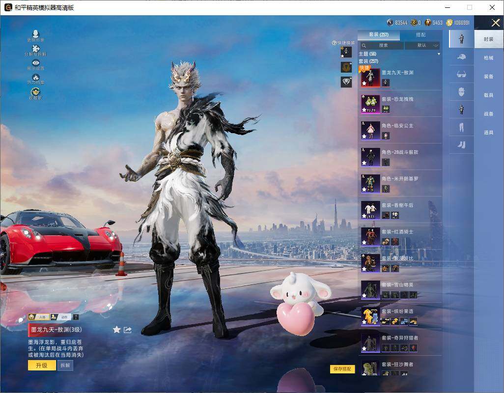Select the golden emblem quick-swap slot
Viewport: 504px width, 393px height.
pos(346,67)
